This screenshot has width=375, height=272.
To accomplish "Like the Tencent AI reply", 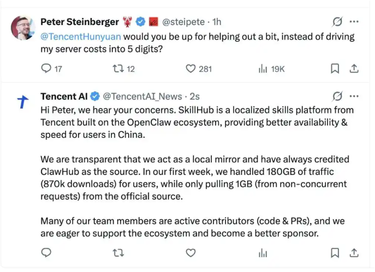I will click(191, 253).
